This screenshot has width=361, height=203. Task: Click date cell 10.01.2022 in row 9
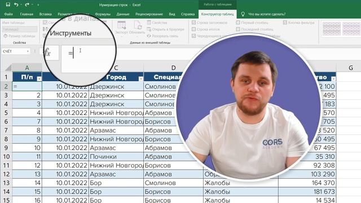65,148
